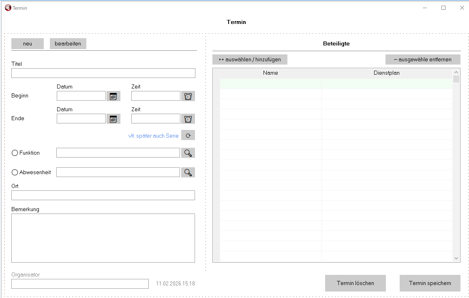Open calendar picker for Ende date

click(x=114, y=119)
